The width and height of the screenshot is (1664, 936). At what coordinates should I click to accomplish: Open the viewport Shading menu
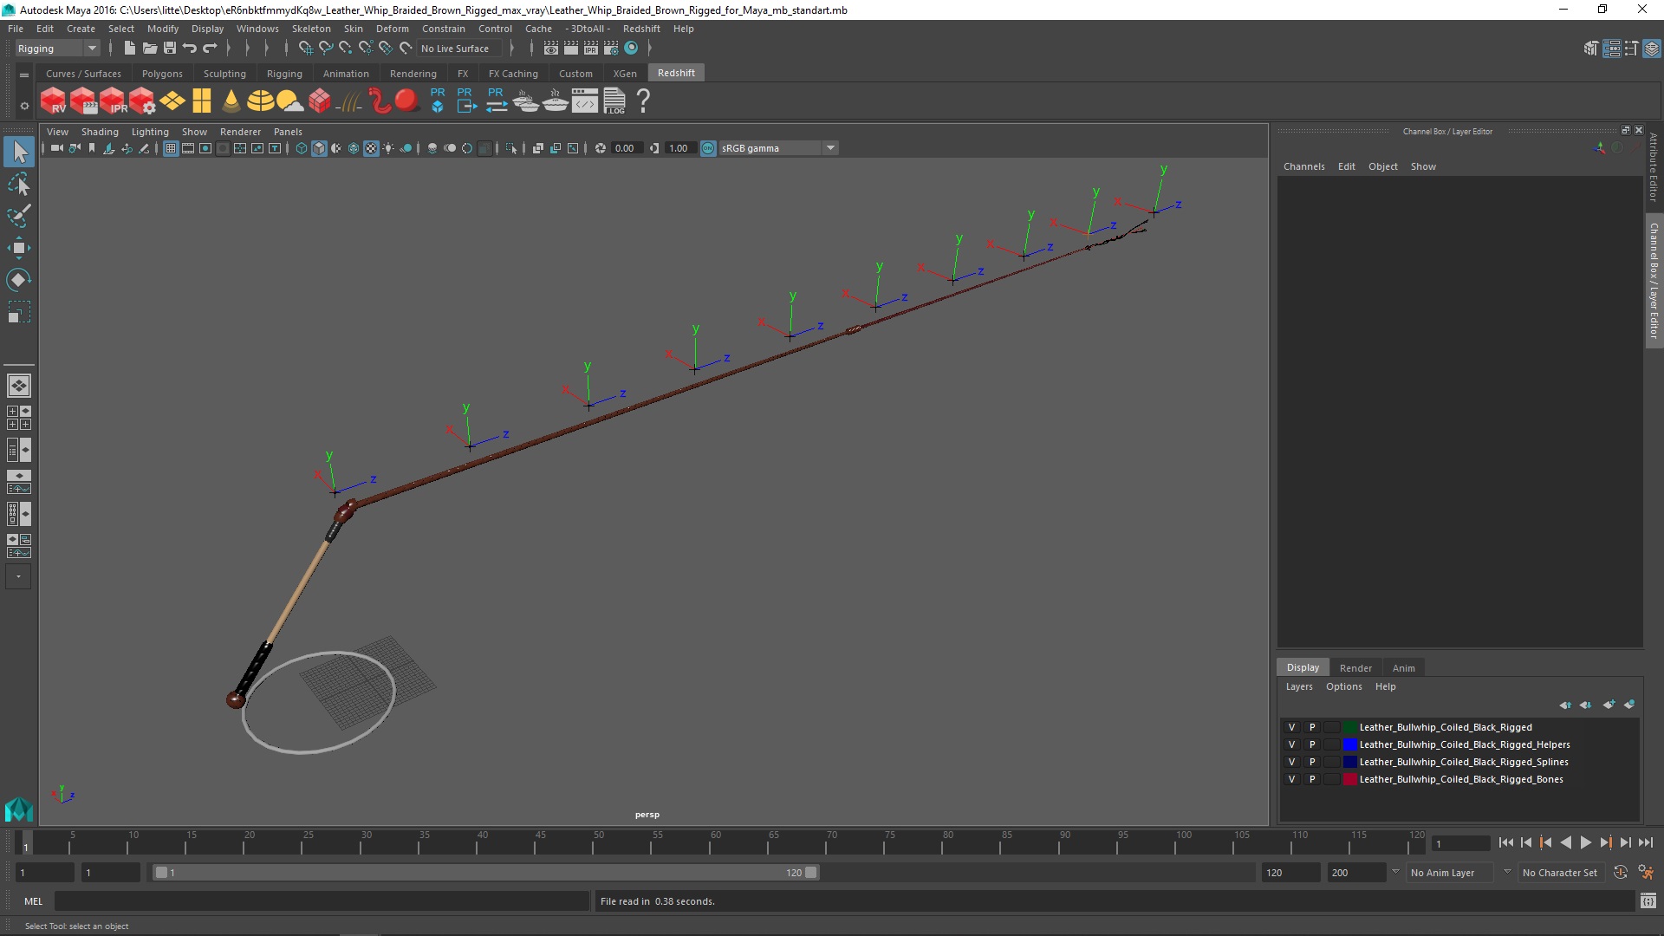pos(100,132)
